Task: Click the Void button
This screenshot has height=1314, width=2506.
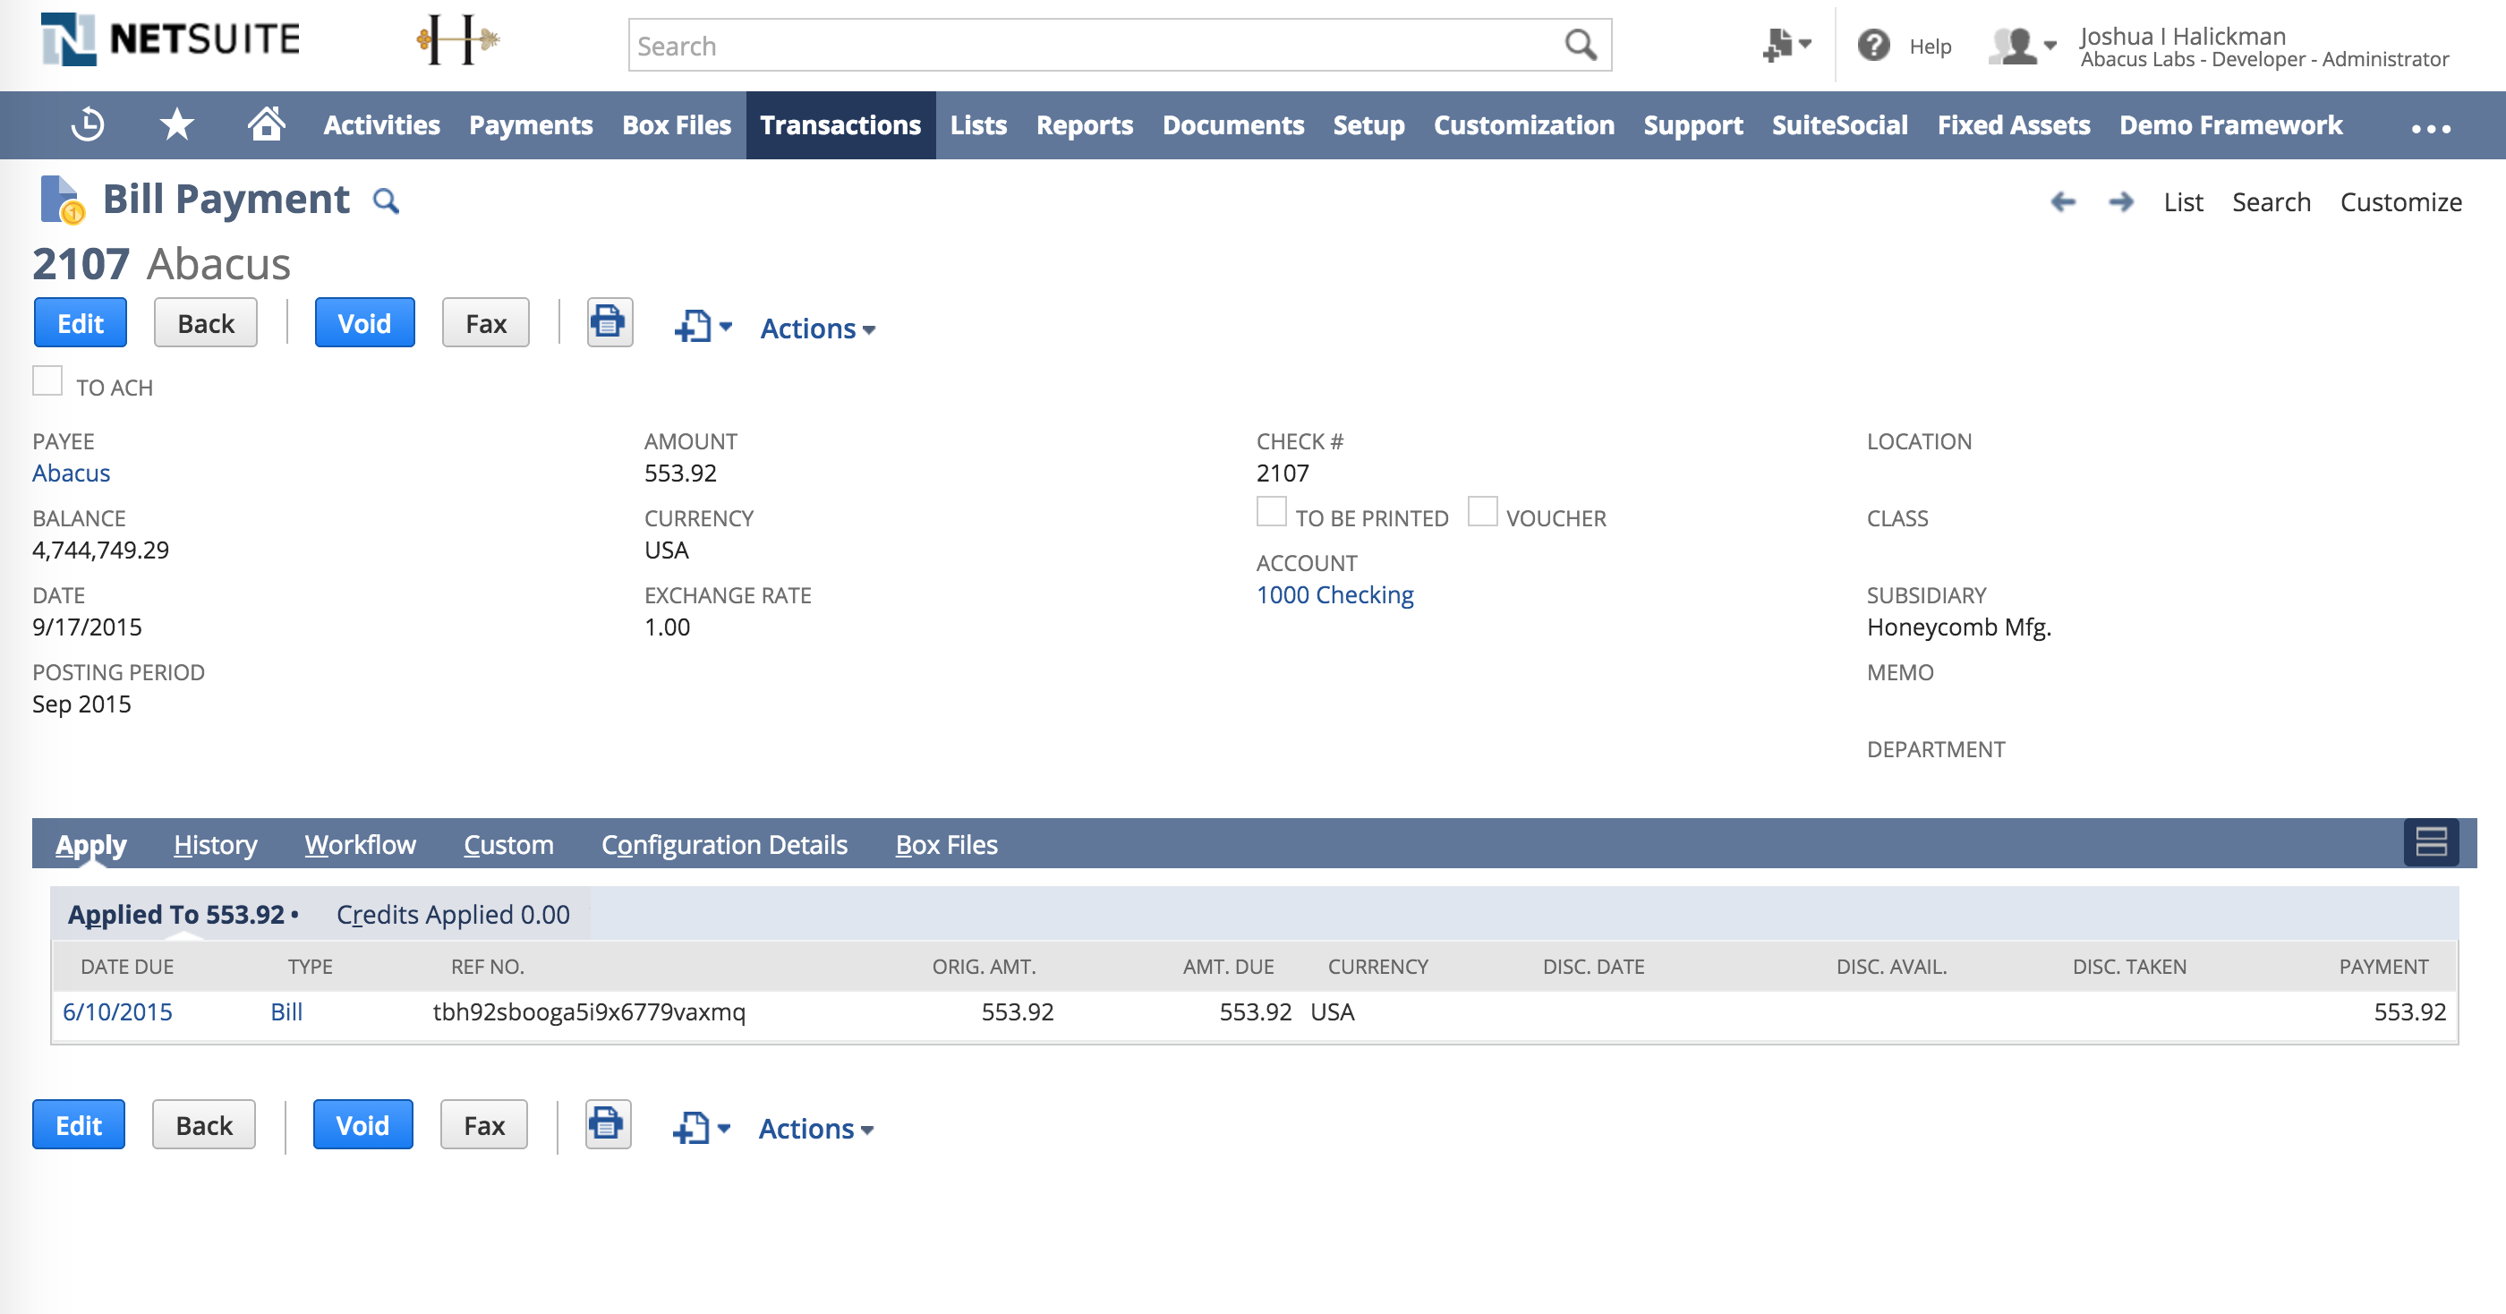Action: click(x=364, y=322)
